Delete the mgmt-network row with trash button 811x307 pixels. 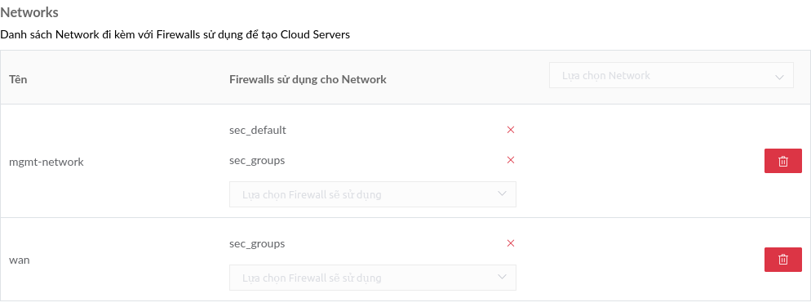pos(783,161)
